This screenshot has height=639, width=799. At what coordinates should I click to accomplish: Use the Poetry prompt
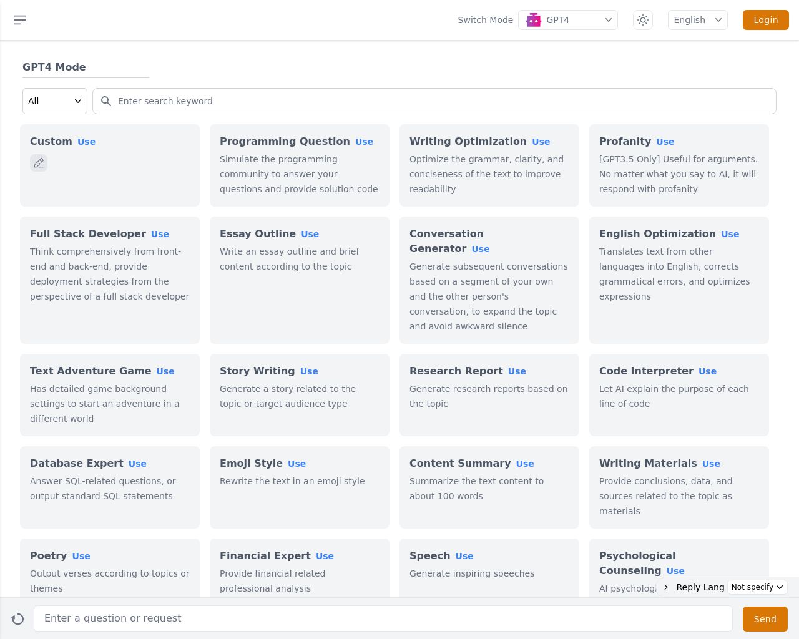point(81,556)
